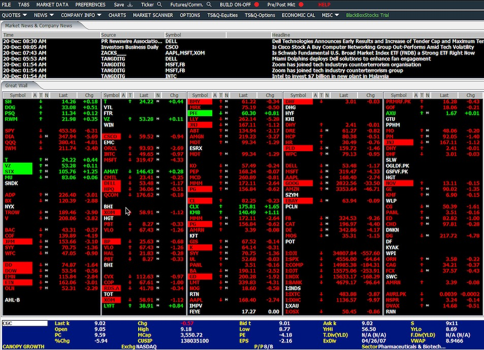
Task: Click the Save download icon
Action: 130,5
